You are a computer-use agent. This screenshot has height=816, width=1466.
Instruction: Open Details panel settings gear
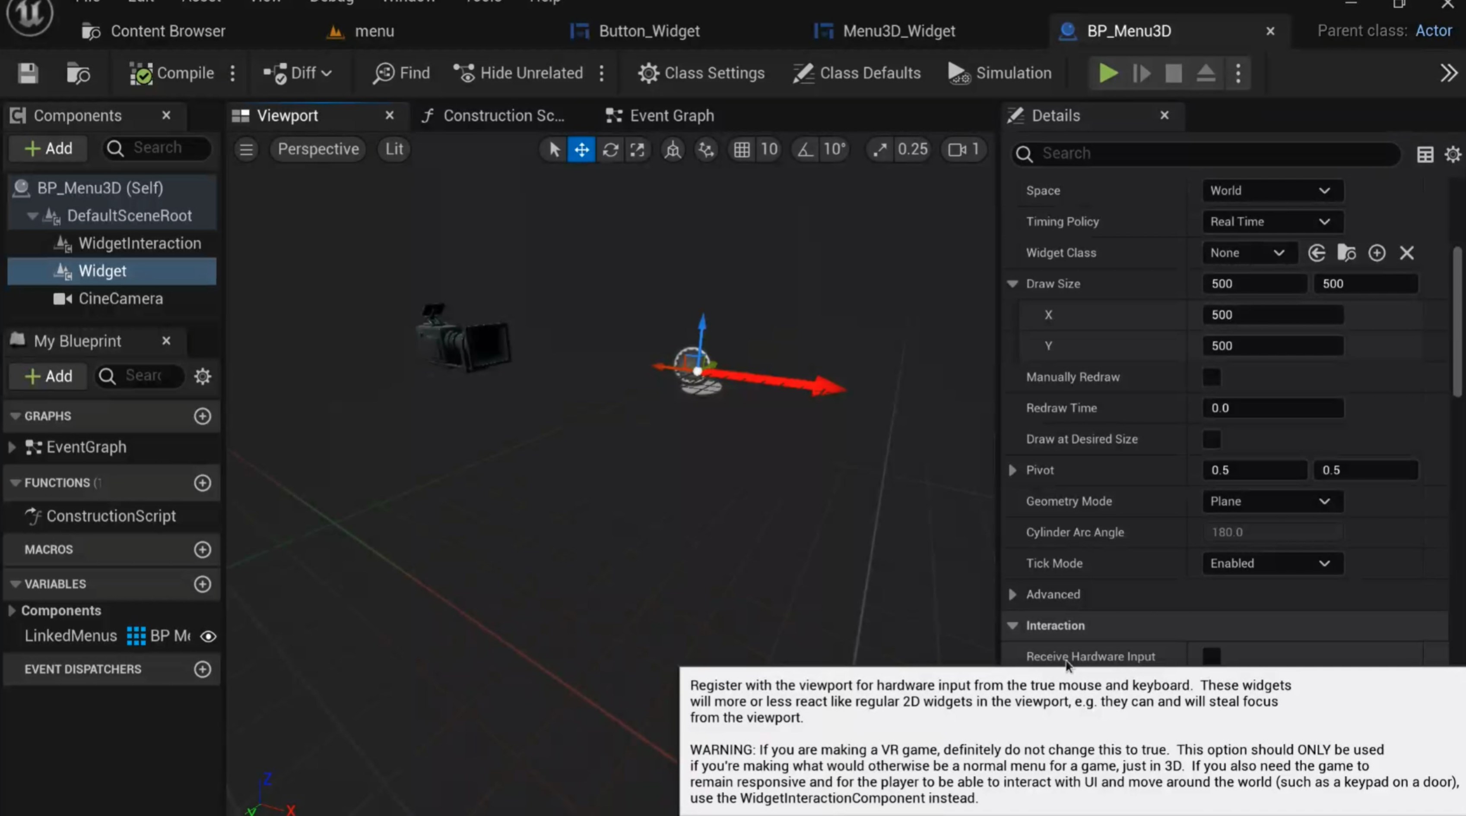1452,154
